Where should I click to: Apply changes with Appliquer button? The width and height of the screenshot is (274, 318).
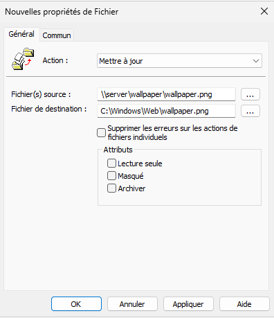[x=188, y=304]
